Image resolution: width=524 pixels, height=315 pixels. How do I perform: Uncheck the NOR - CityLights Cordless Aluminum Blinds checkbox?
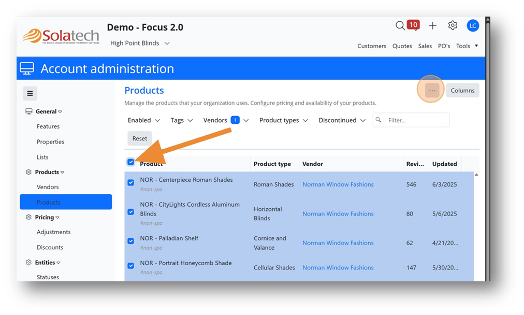point(130,212)
